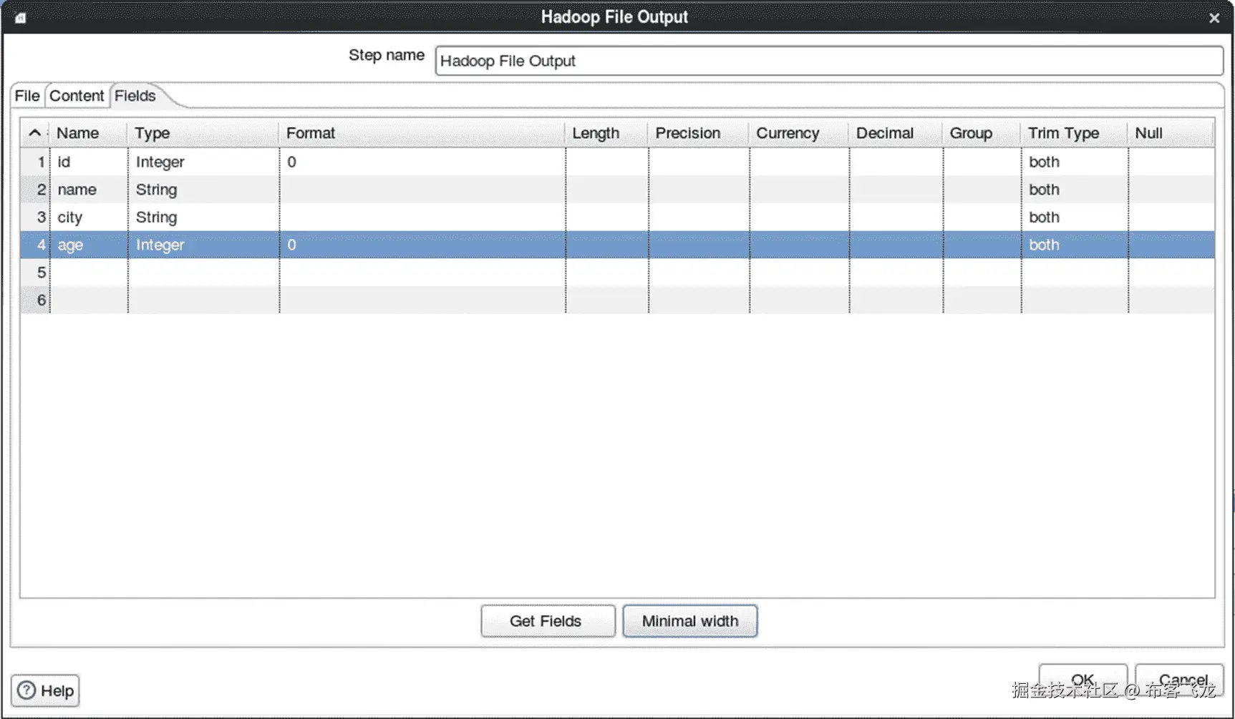Select row number 3 header
Image resolution: width=1235 pixels, height=719 pixels.
click(x=35, y=217)
